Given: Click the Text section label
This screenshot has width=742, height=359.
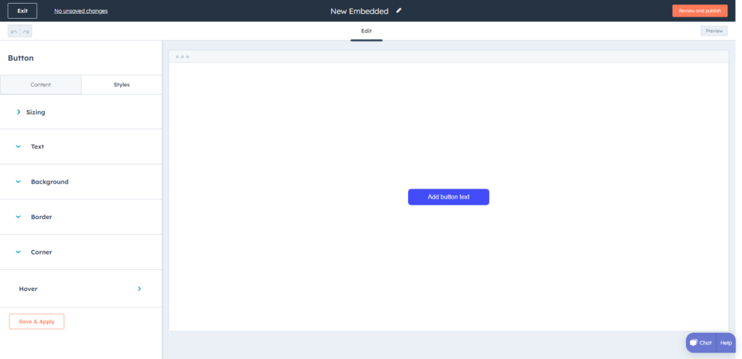Looking at the screenshot, I should click(x=38, y=147).
